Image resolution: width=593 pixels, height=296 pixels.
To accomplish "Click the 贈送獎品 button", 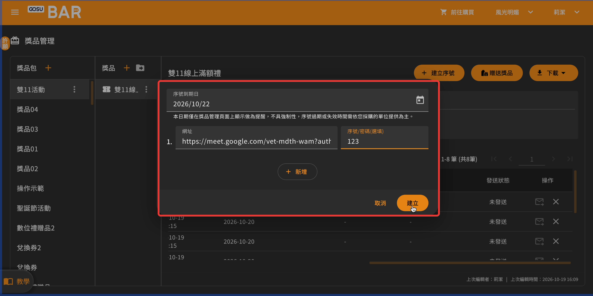I will [x=497, y=73].
